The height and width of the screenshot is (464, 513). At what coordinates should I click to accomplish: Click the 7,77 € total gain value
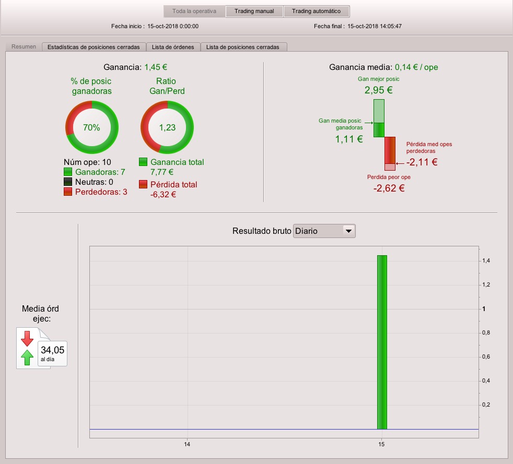click(x=161, y=172)
